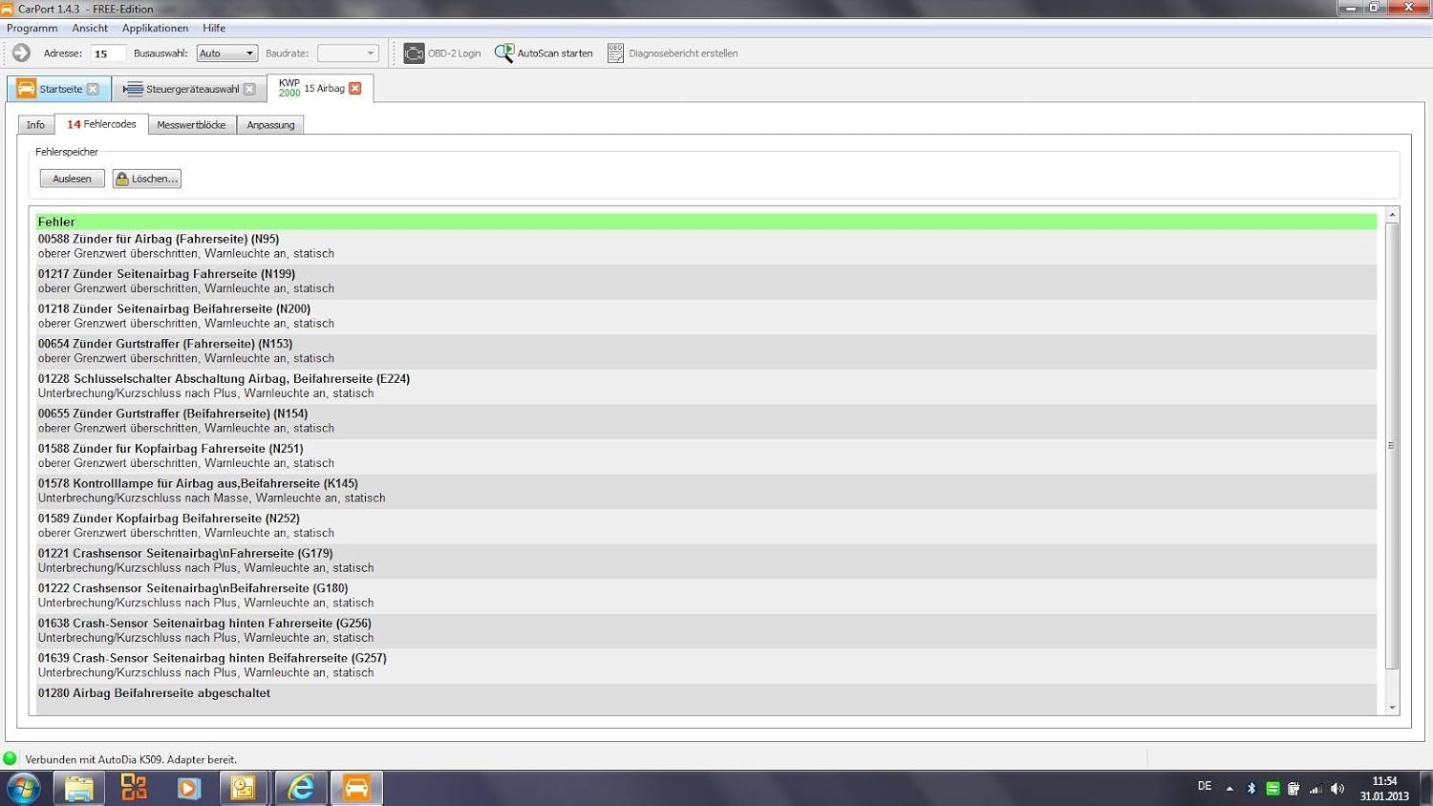1433x806 pixels.
Task: Close the Startseite tab
Action: tap(93, 89)
